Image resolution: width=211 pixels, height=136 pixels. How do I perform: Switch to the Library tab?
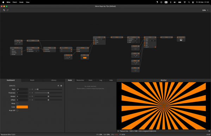[54, 80]
